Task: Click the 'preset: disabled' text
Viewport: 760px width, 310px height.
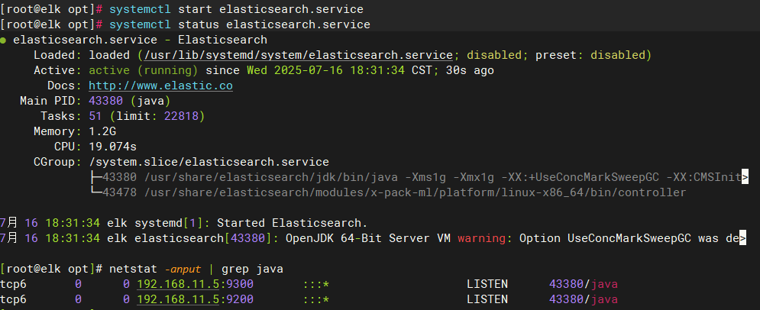Action: [590, 55]
